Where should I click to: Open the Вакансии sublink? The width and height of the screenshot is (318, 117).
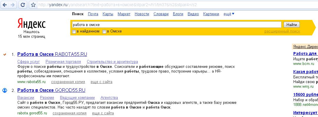pyautogui.click(x=26, y=98)
